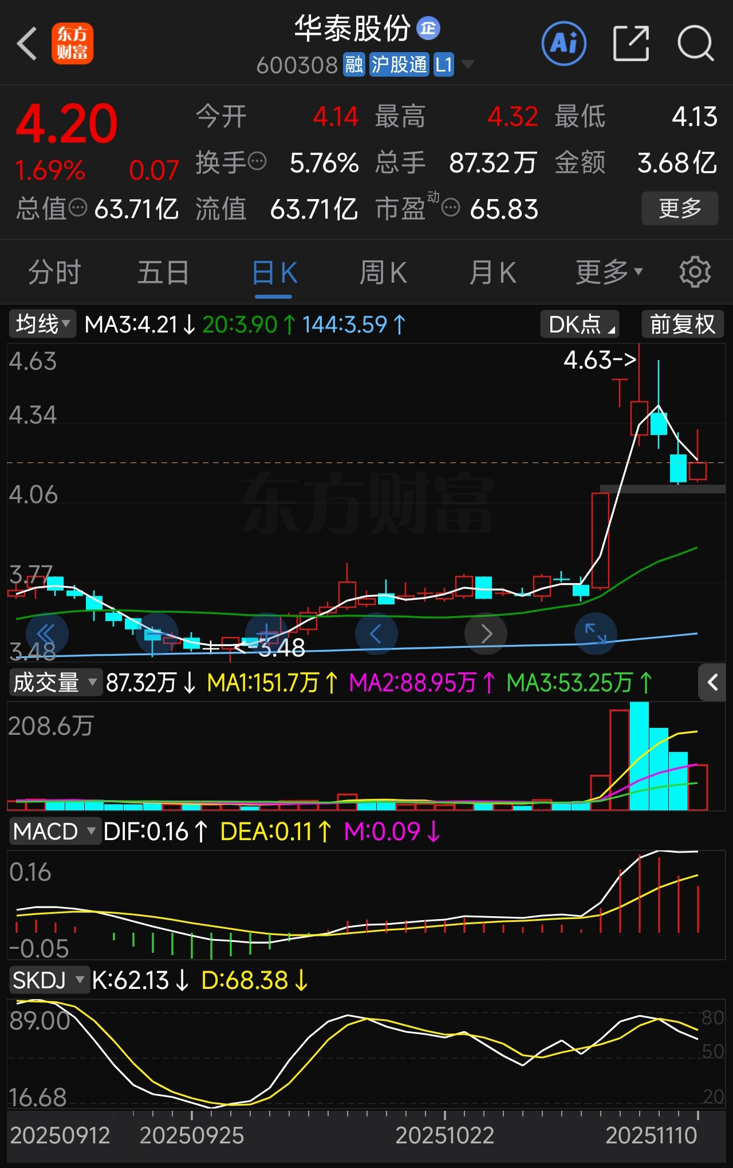
Task: Open the SKDJ indicator dropdown
Action: pos(49,980)
